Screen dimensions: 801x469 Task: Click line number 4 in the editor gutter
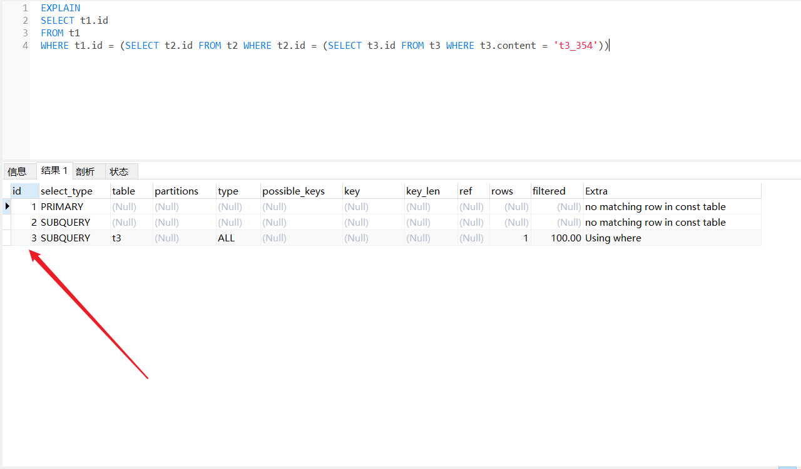click(24, 45)
